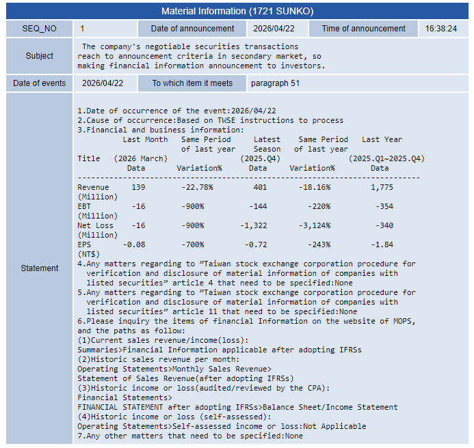Click the To which item it meets label
The width and height of the screenshot is (474, 448).
tap(192, 83)
